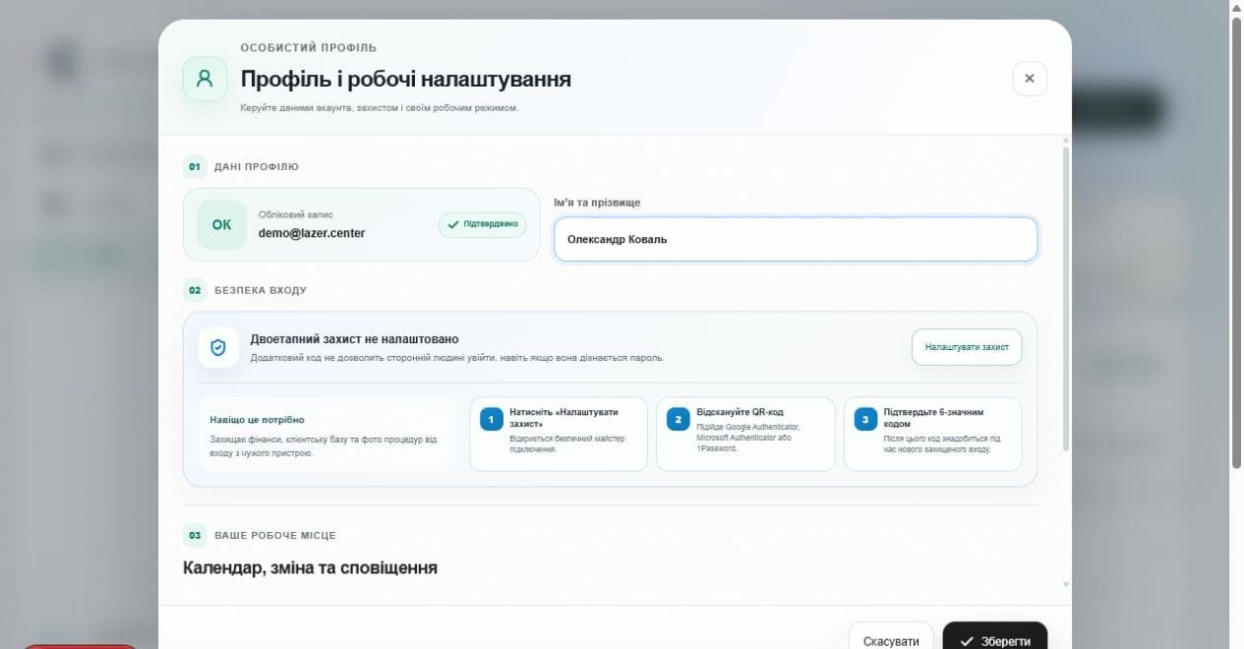1244x649 pixels.
Task: Click the OK avatar initials badge
Action: pos(222,224)
